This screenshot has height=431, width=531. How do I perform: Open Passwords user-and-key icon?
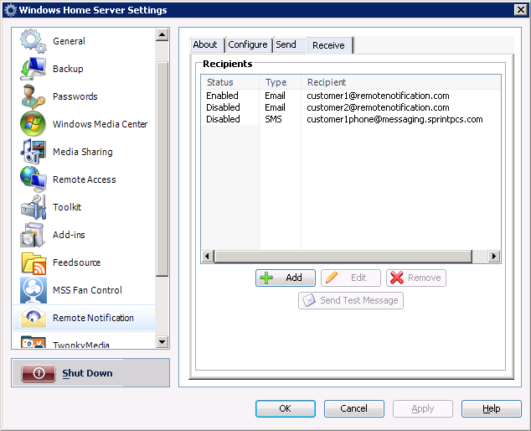click(x=33, y=96)
